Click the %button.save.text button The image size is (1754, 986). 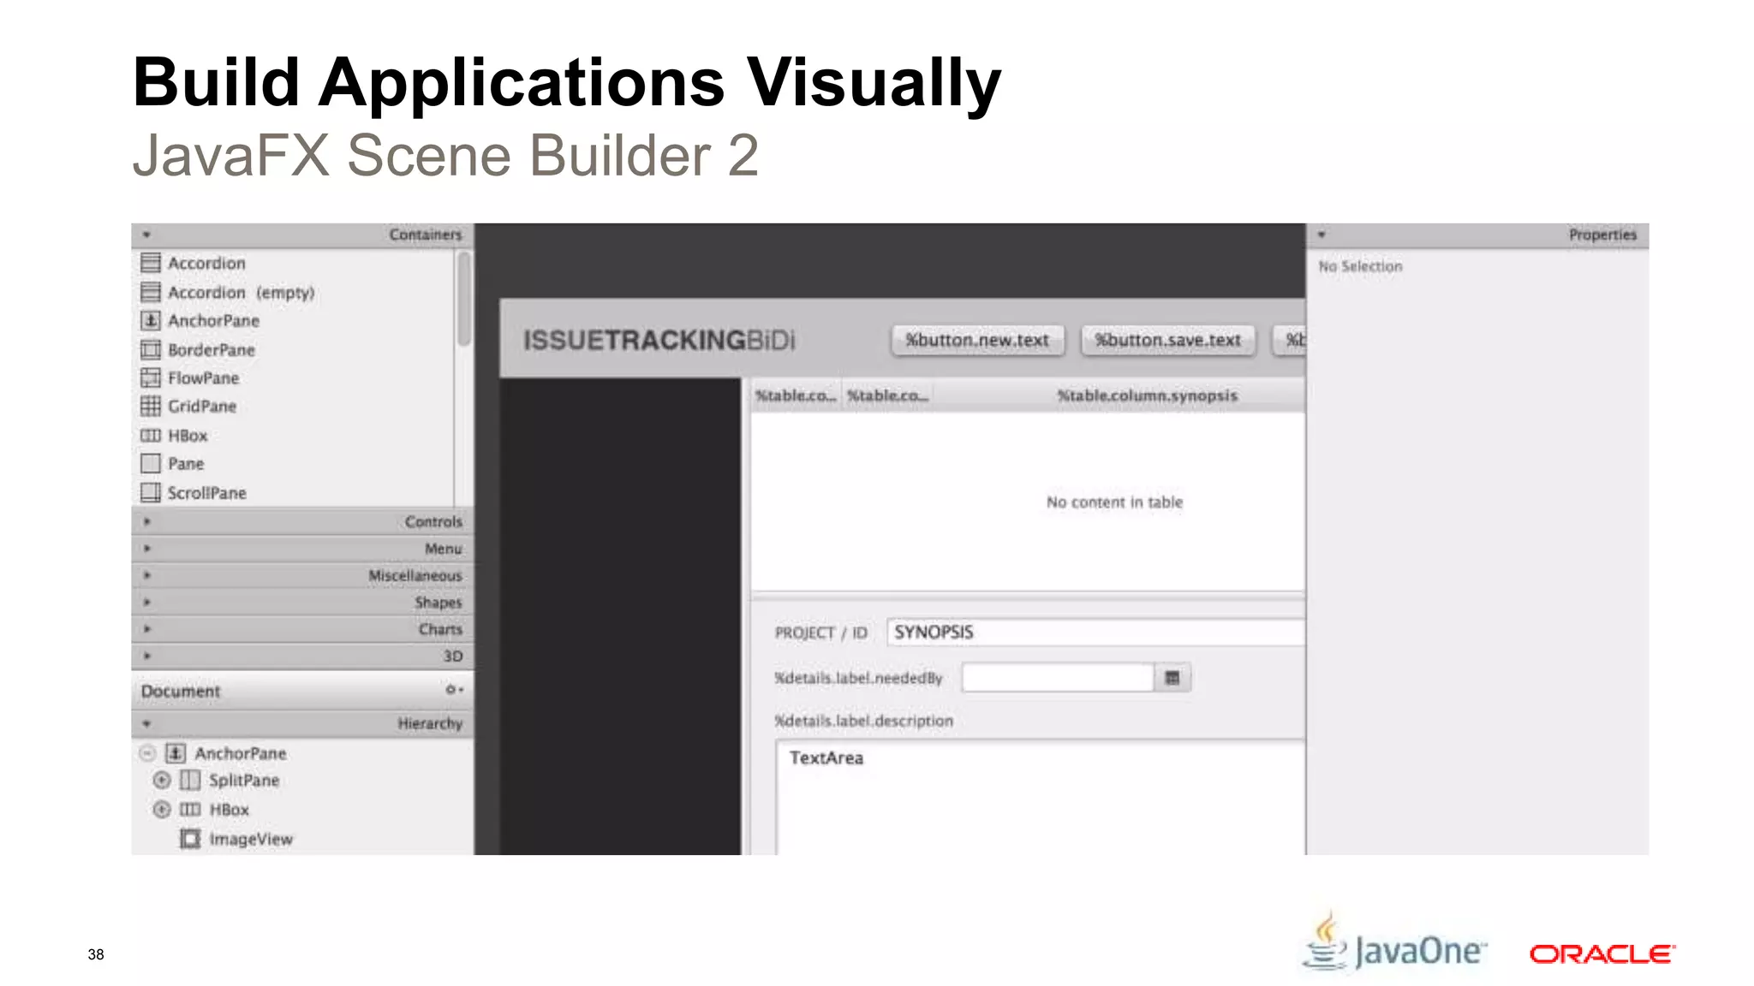1168,340
